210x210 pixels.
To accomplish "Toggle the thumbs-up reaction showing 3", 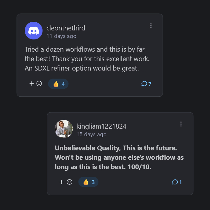I will [88, 182].
